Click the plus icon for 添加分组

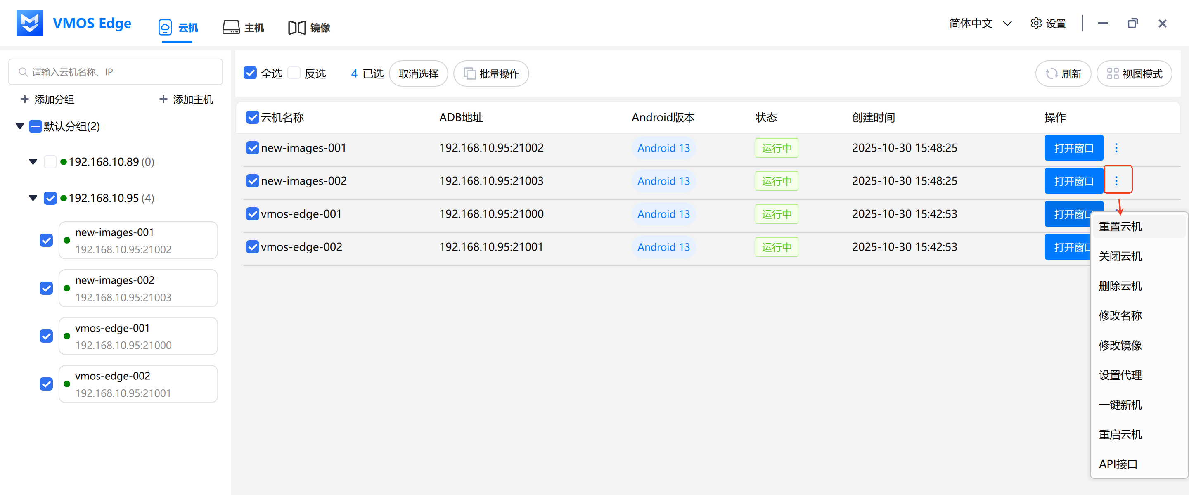pyautogui.click(x=25, y=99)
